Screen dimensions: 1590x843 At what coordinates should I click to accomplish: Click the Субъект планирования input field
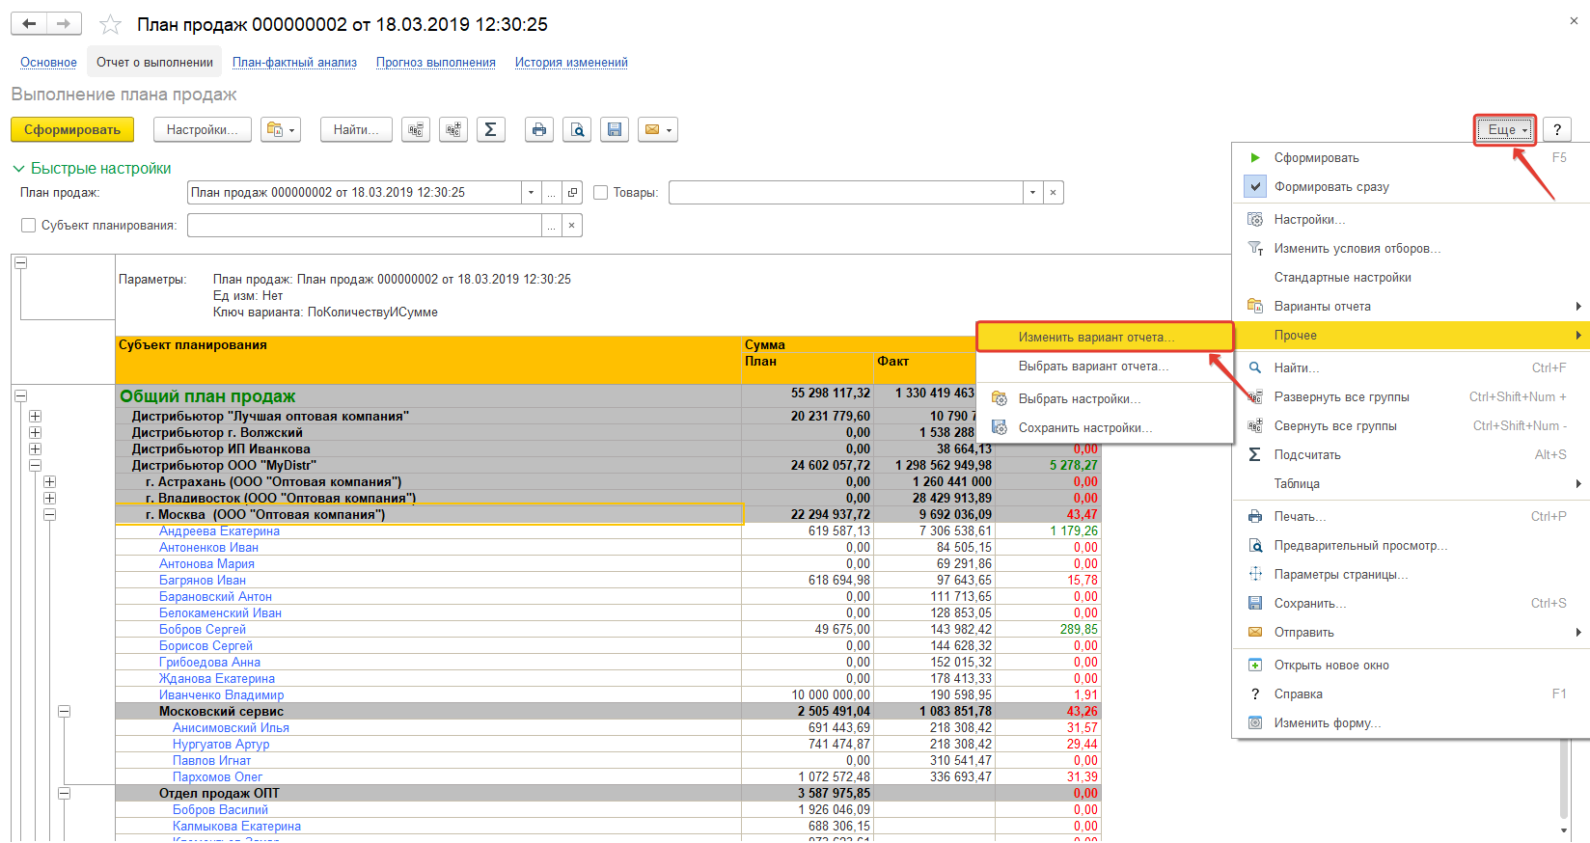[x=365, y=226]
